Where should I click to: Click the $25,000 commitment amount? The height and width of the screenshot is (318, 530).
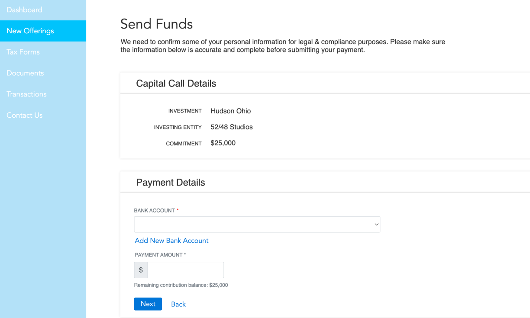click(223, 143)
